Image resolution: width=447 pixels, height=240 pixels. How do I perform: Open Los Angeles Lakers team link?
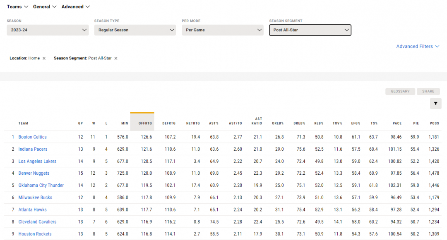tap(37, 161)
